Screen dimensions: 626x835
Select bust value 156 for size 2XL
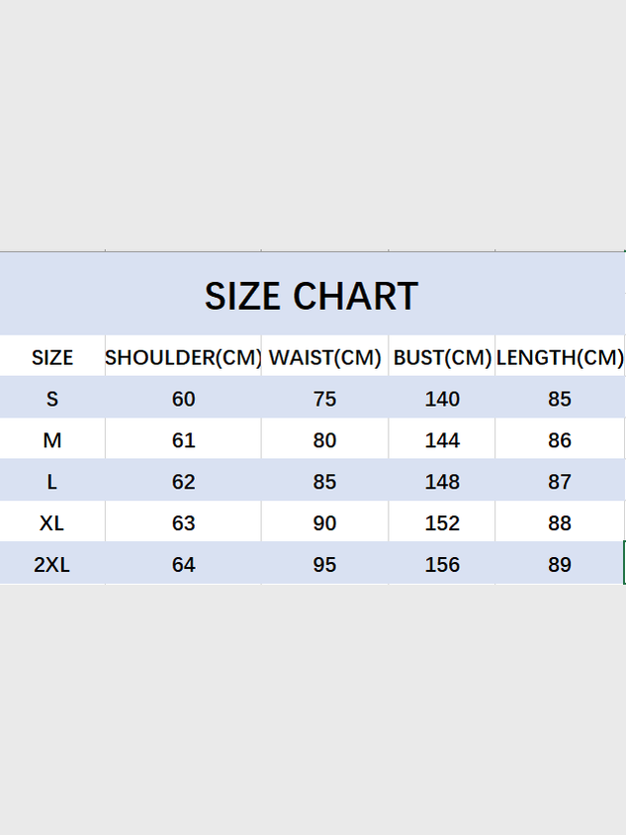click(442, 565)
